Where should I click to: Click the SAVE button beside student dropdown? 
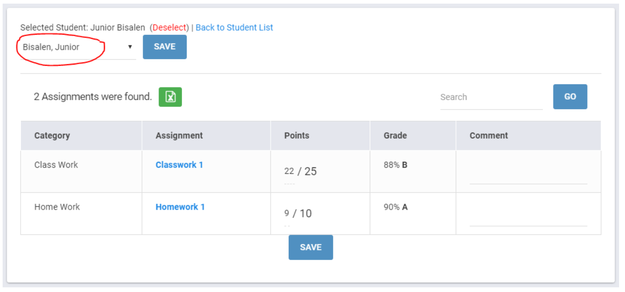(x=164, y=47)
